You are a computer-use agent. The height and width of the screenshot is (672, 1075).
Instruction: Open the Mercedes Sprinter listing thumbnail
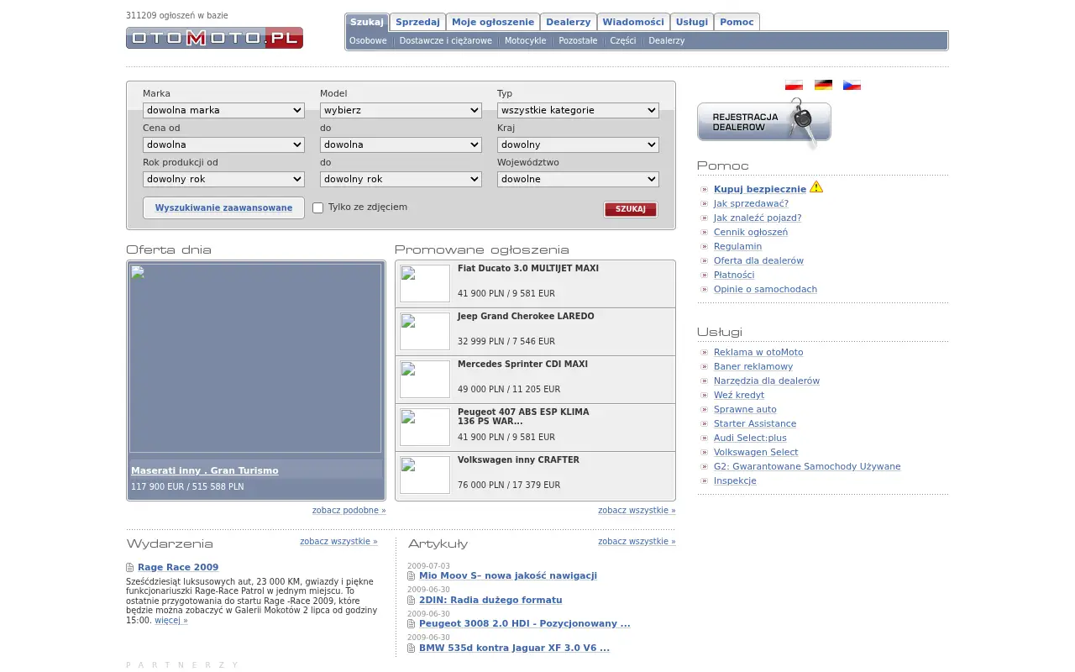point(425,380)
